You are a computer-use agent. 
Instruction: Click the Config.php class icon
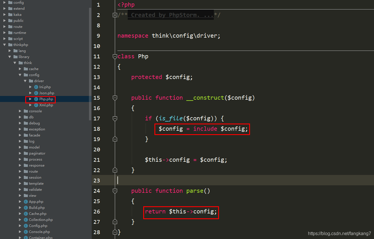point(26,226)
